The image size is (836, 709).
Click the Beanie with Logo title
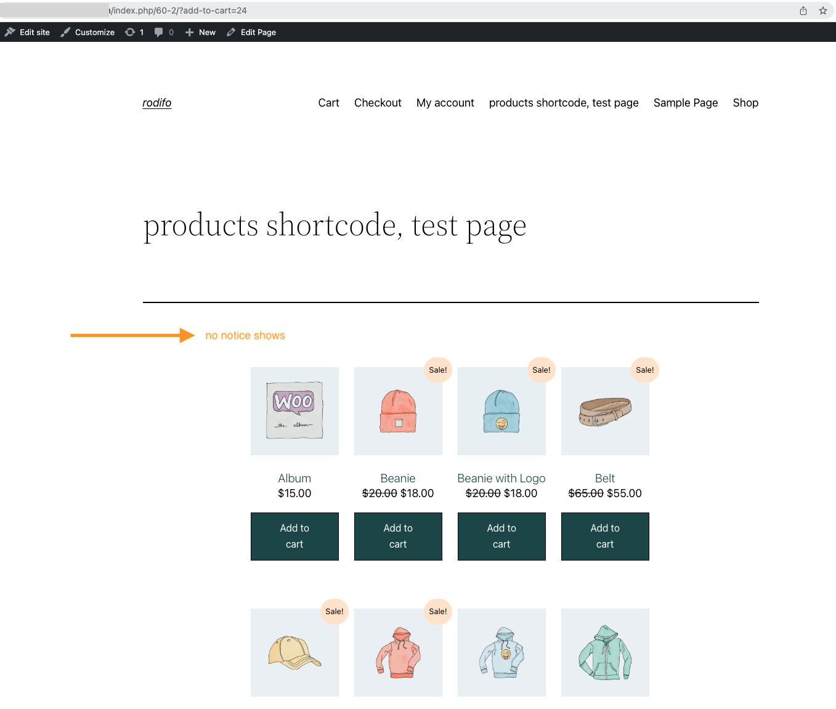pos(501,478)
